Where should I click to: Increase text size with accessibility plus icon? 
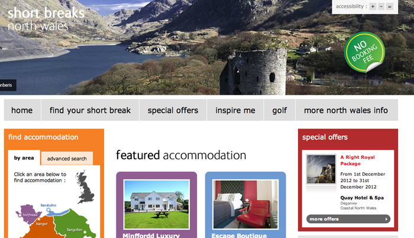[x=373, y=7]
